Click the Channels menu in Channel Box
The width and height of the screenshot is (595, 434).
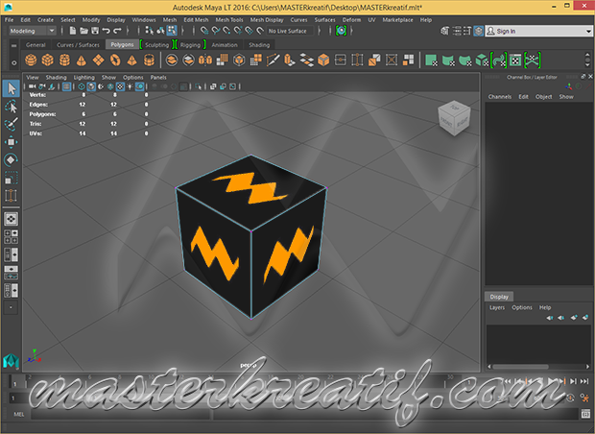coord(500,97)
